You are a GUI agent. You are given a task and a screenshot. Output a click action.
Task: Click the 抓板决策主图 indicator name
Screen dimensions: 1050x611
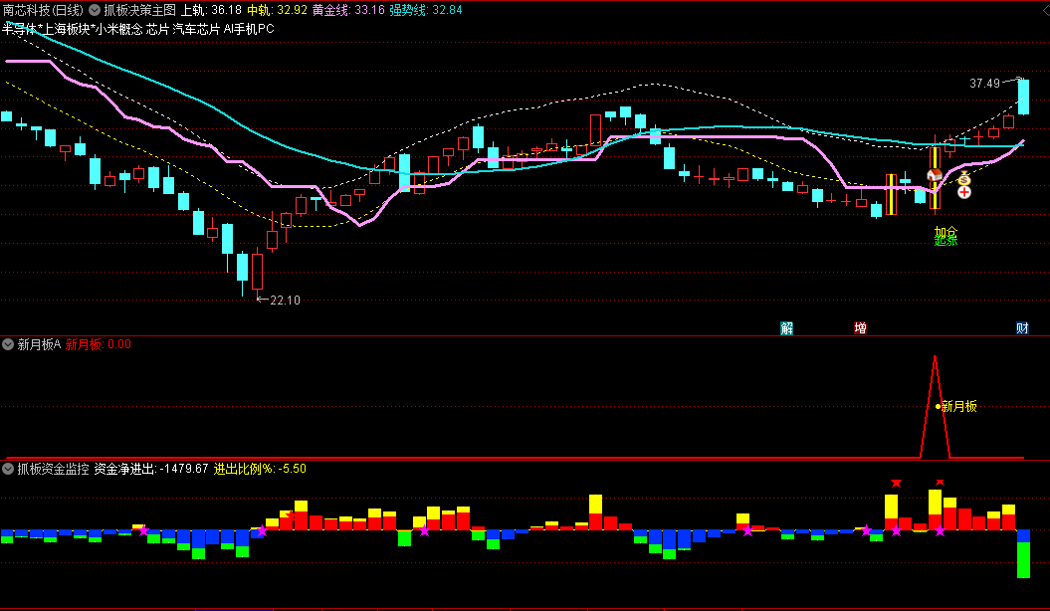click(x=140, y=10)
